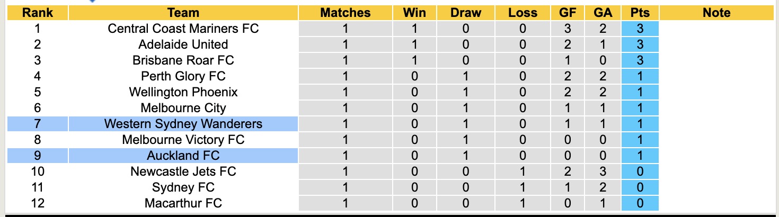The width and height of the screenshot is (779, 217).
Task: Select the GA column header
Action: (x=603, y=13)
